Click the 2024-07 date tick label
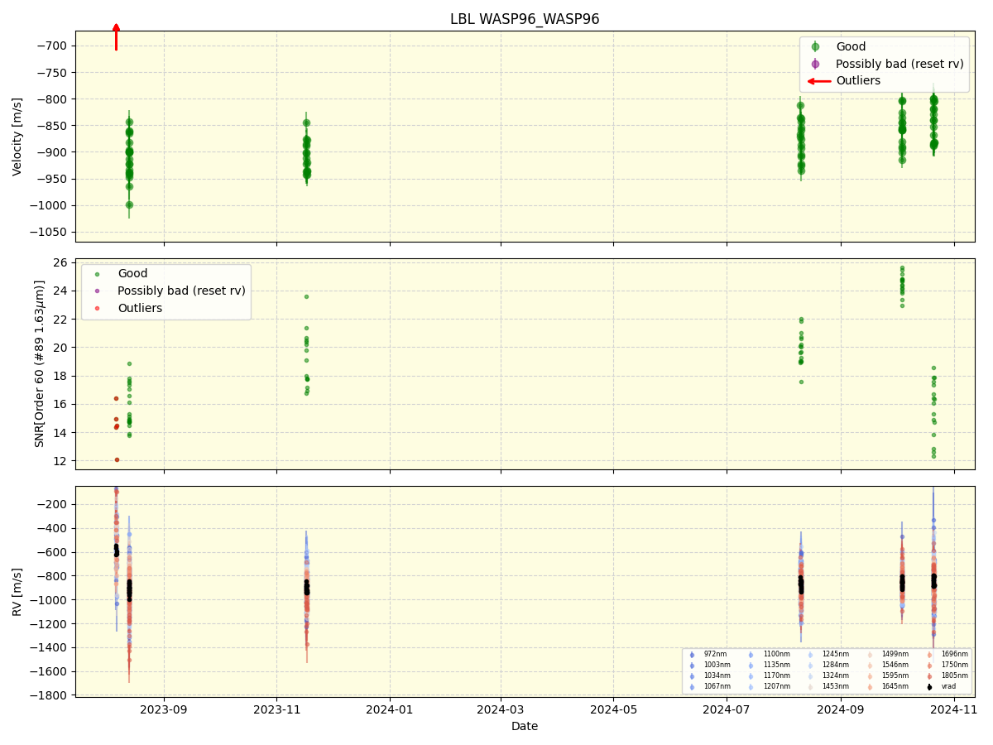Image resolution: width=993 pixels, height=745 pixels. tap(727, 709)
